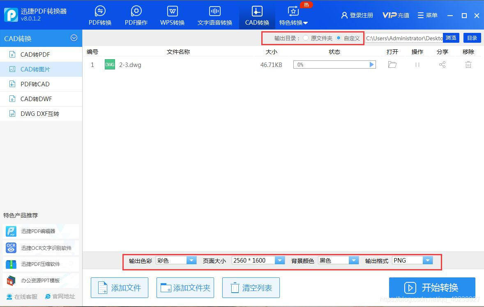Click the 浏览 browse button

tap(451, 38)
